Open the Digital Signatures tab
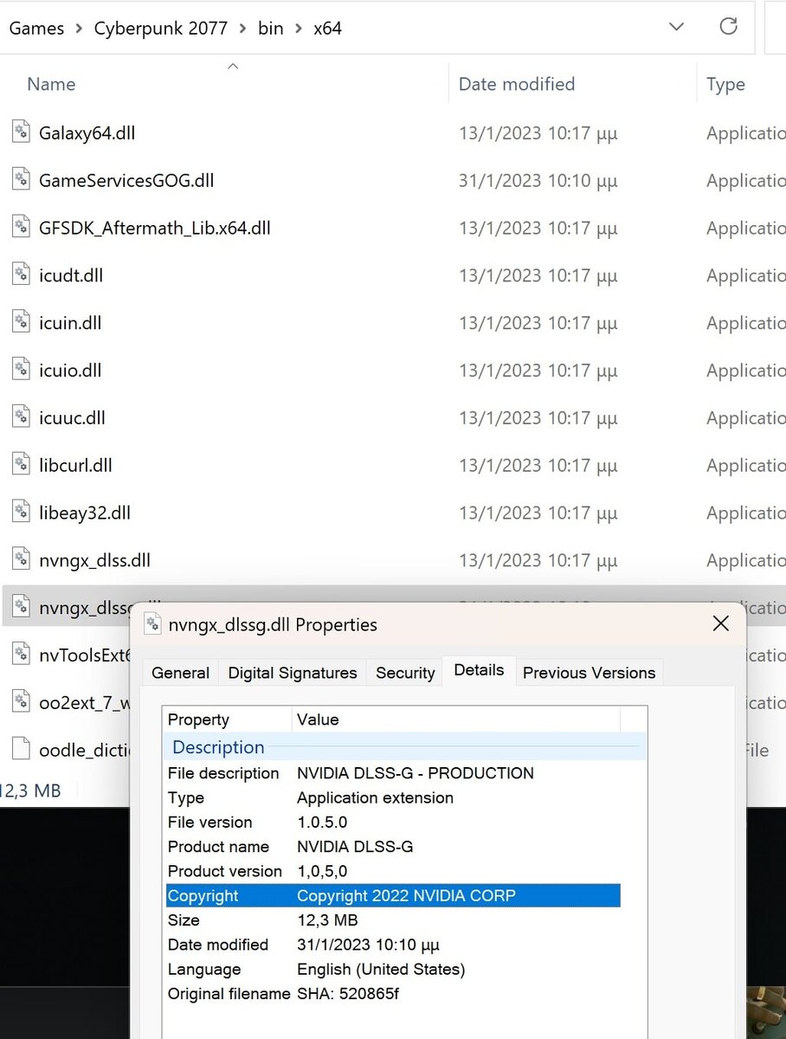The height and width of the screenshot is (1039, 786). [293, 673]
